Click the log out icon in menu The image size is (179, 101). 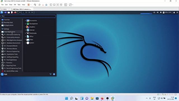click(54, 74)
